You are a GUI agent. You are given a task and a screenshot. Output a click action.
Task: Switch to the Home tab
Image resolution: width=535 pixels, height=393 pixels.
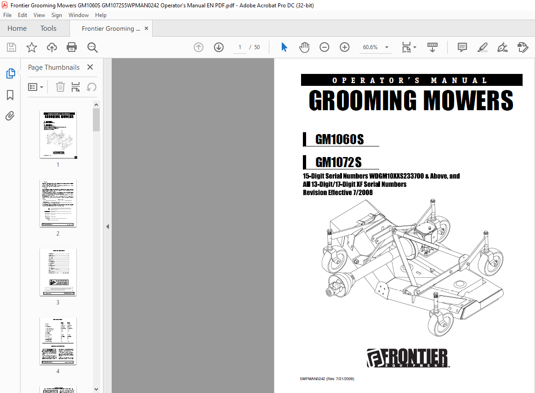[17, 28]
